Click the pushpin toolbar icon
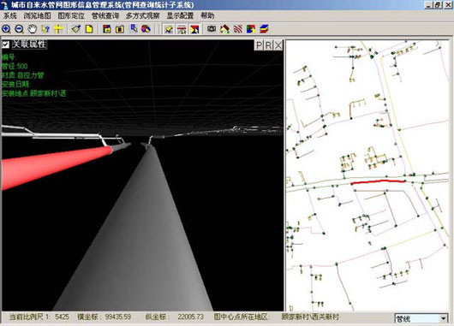The image size is (454, 326). (169, 29)
